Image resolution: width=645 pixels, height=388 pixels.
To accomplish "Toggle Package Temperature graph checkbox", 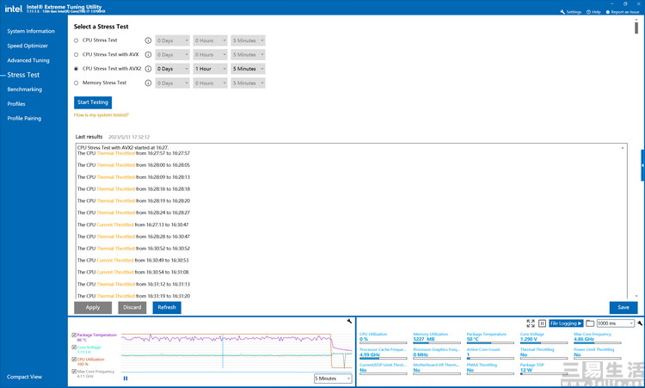I will tap(74, 335).
